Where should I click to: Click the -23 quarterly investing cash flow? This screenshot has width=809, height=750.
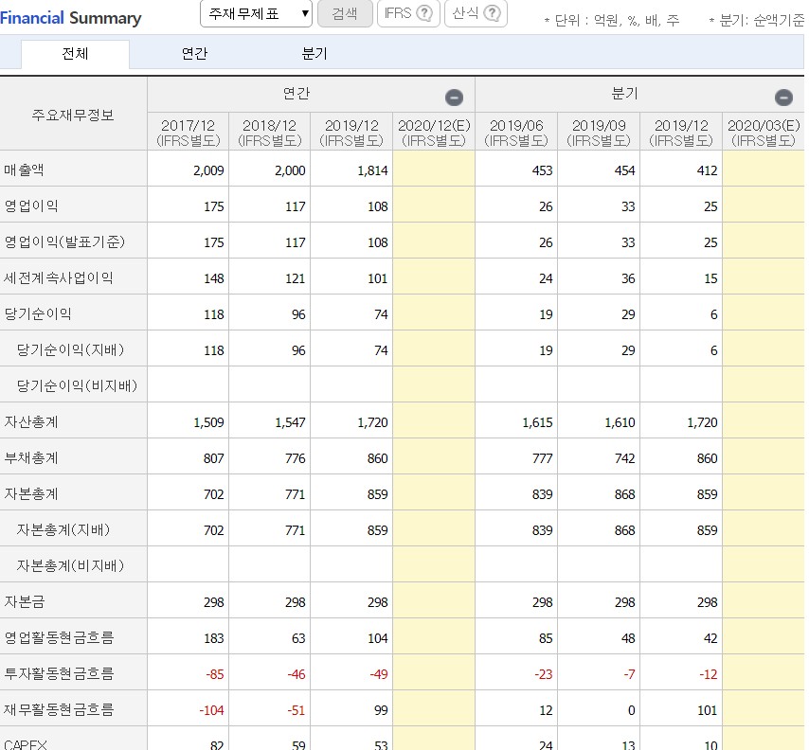point(544,674)
